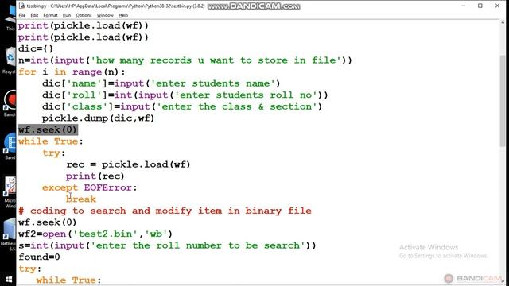The width and height of the screenshot is (509, 286).
Task: Click the 'found=0' line
Action: click(x=39, y=257)
